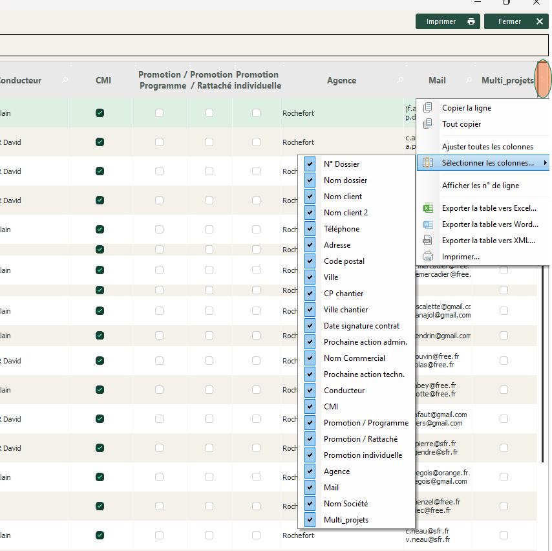This screenshot has height=551, width=552.
Task: Click the XML icon beside export entry
Action: click(x=427, y=241)
